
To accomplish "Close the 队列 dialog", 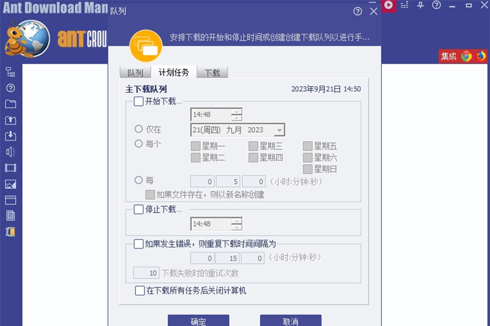I will (374, 12).
